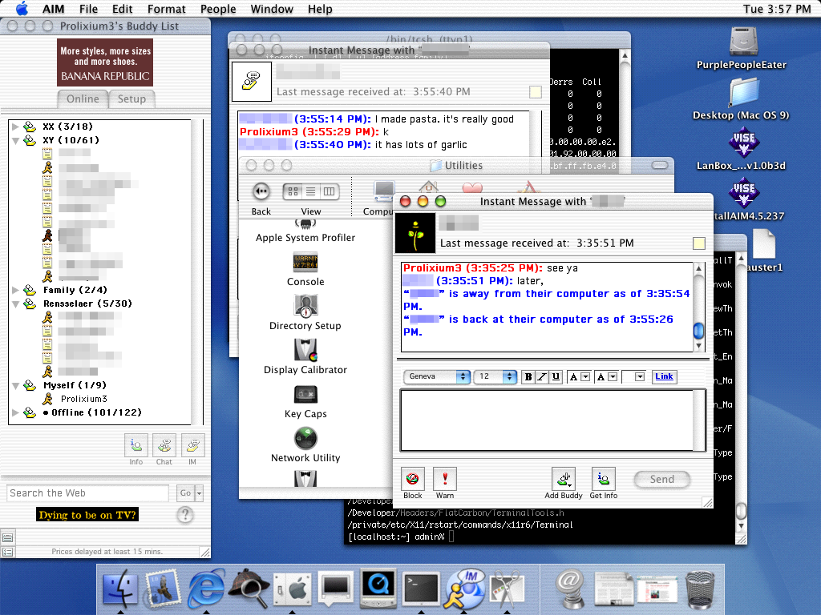This screenshot has width=821, height=615.
Task: Open the font size 12 dropdown
Action: click(495, 376)
